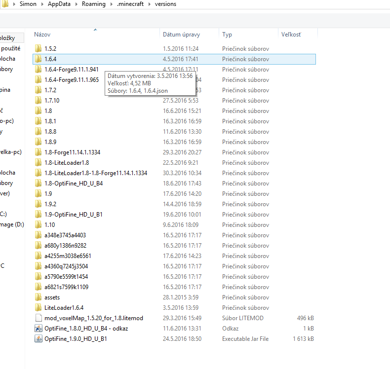Sort by the Veľkosť column header
This screenshot has width=390, height=369.
(291, 35)
